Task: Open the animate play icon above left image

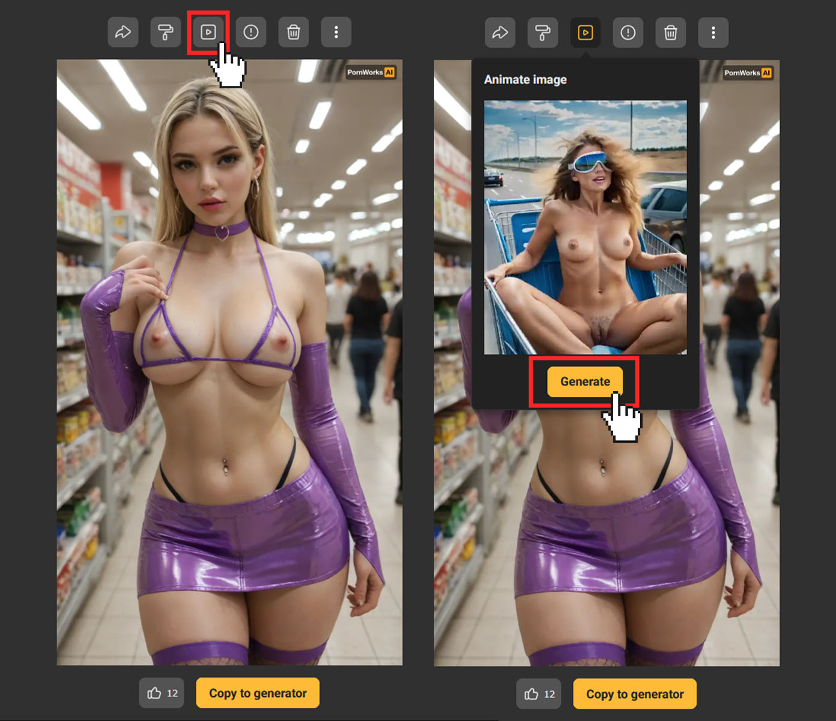Action: [208, 32]
